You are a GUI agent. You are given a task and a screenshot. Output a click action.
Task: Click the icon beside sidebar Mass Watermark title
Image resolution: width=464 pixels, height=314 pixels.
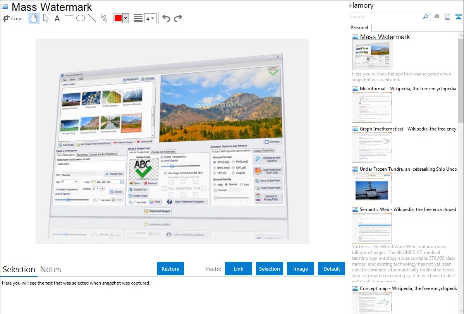point(355,37)
